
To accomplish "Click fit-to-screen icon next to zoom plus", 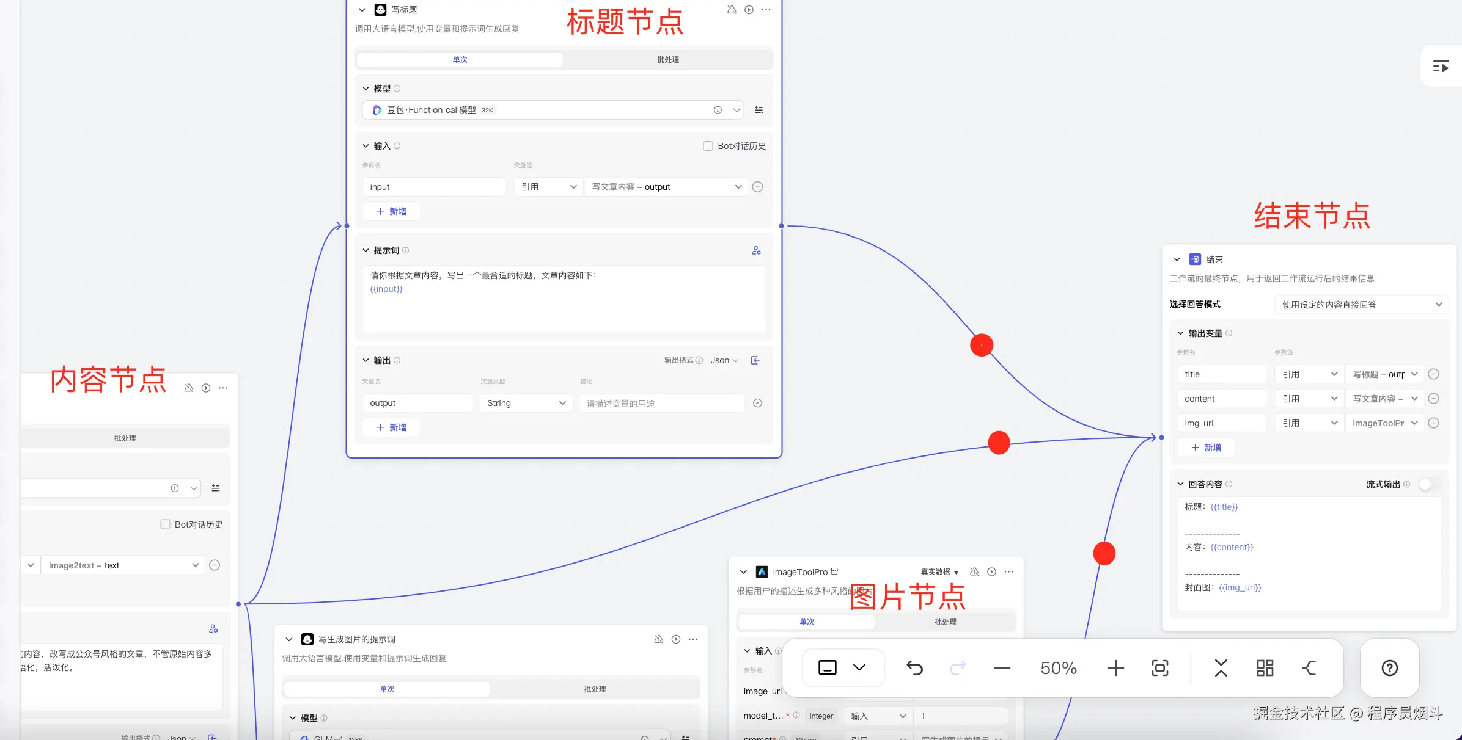I will pyautogui.click(x=1159, y=668).
